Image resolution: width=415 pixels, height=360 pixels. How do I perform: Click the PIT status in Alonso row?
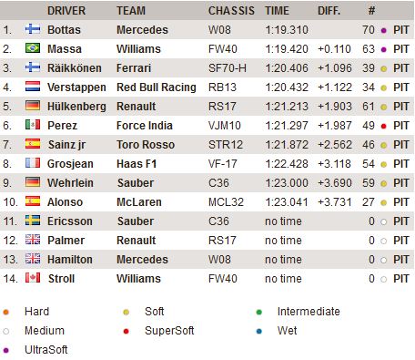pos(401,202)
